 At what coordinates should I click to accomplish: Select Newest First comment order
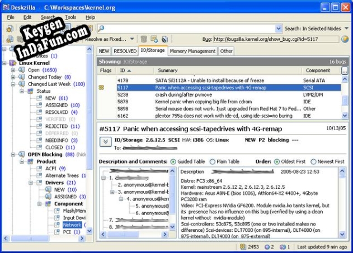coord(313,161)
